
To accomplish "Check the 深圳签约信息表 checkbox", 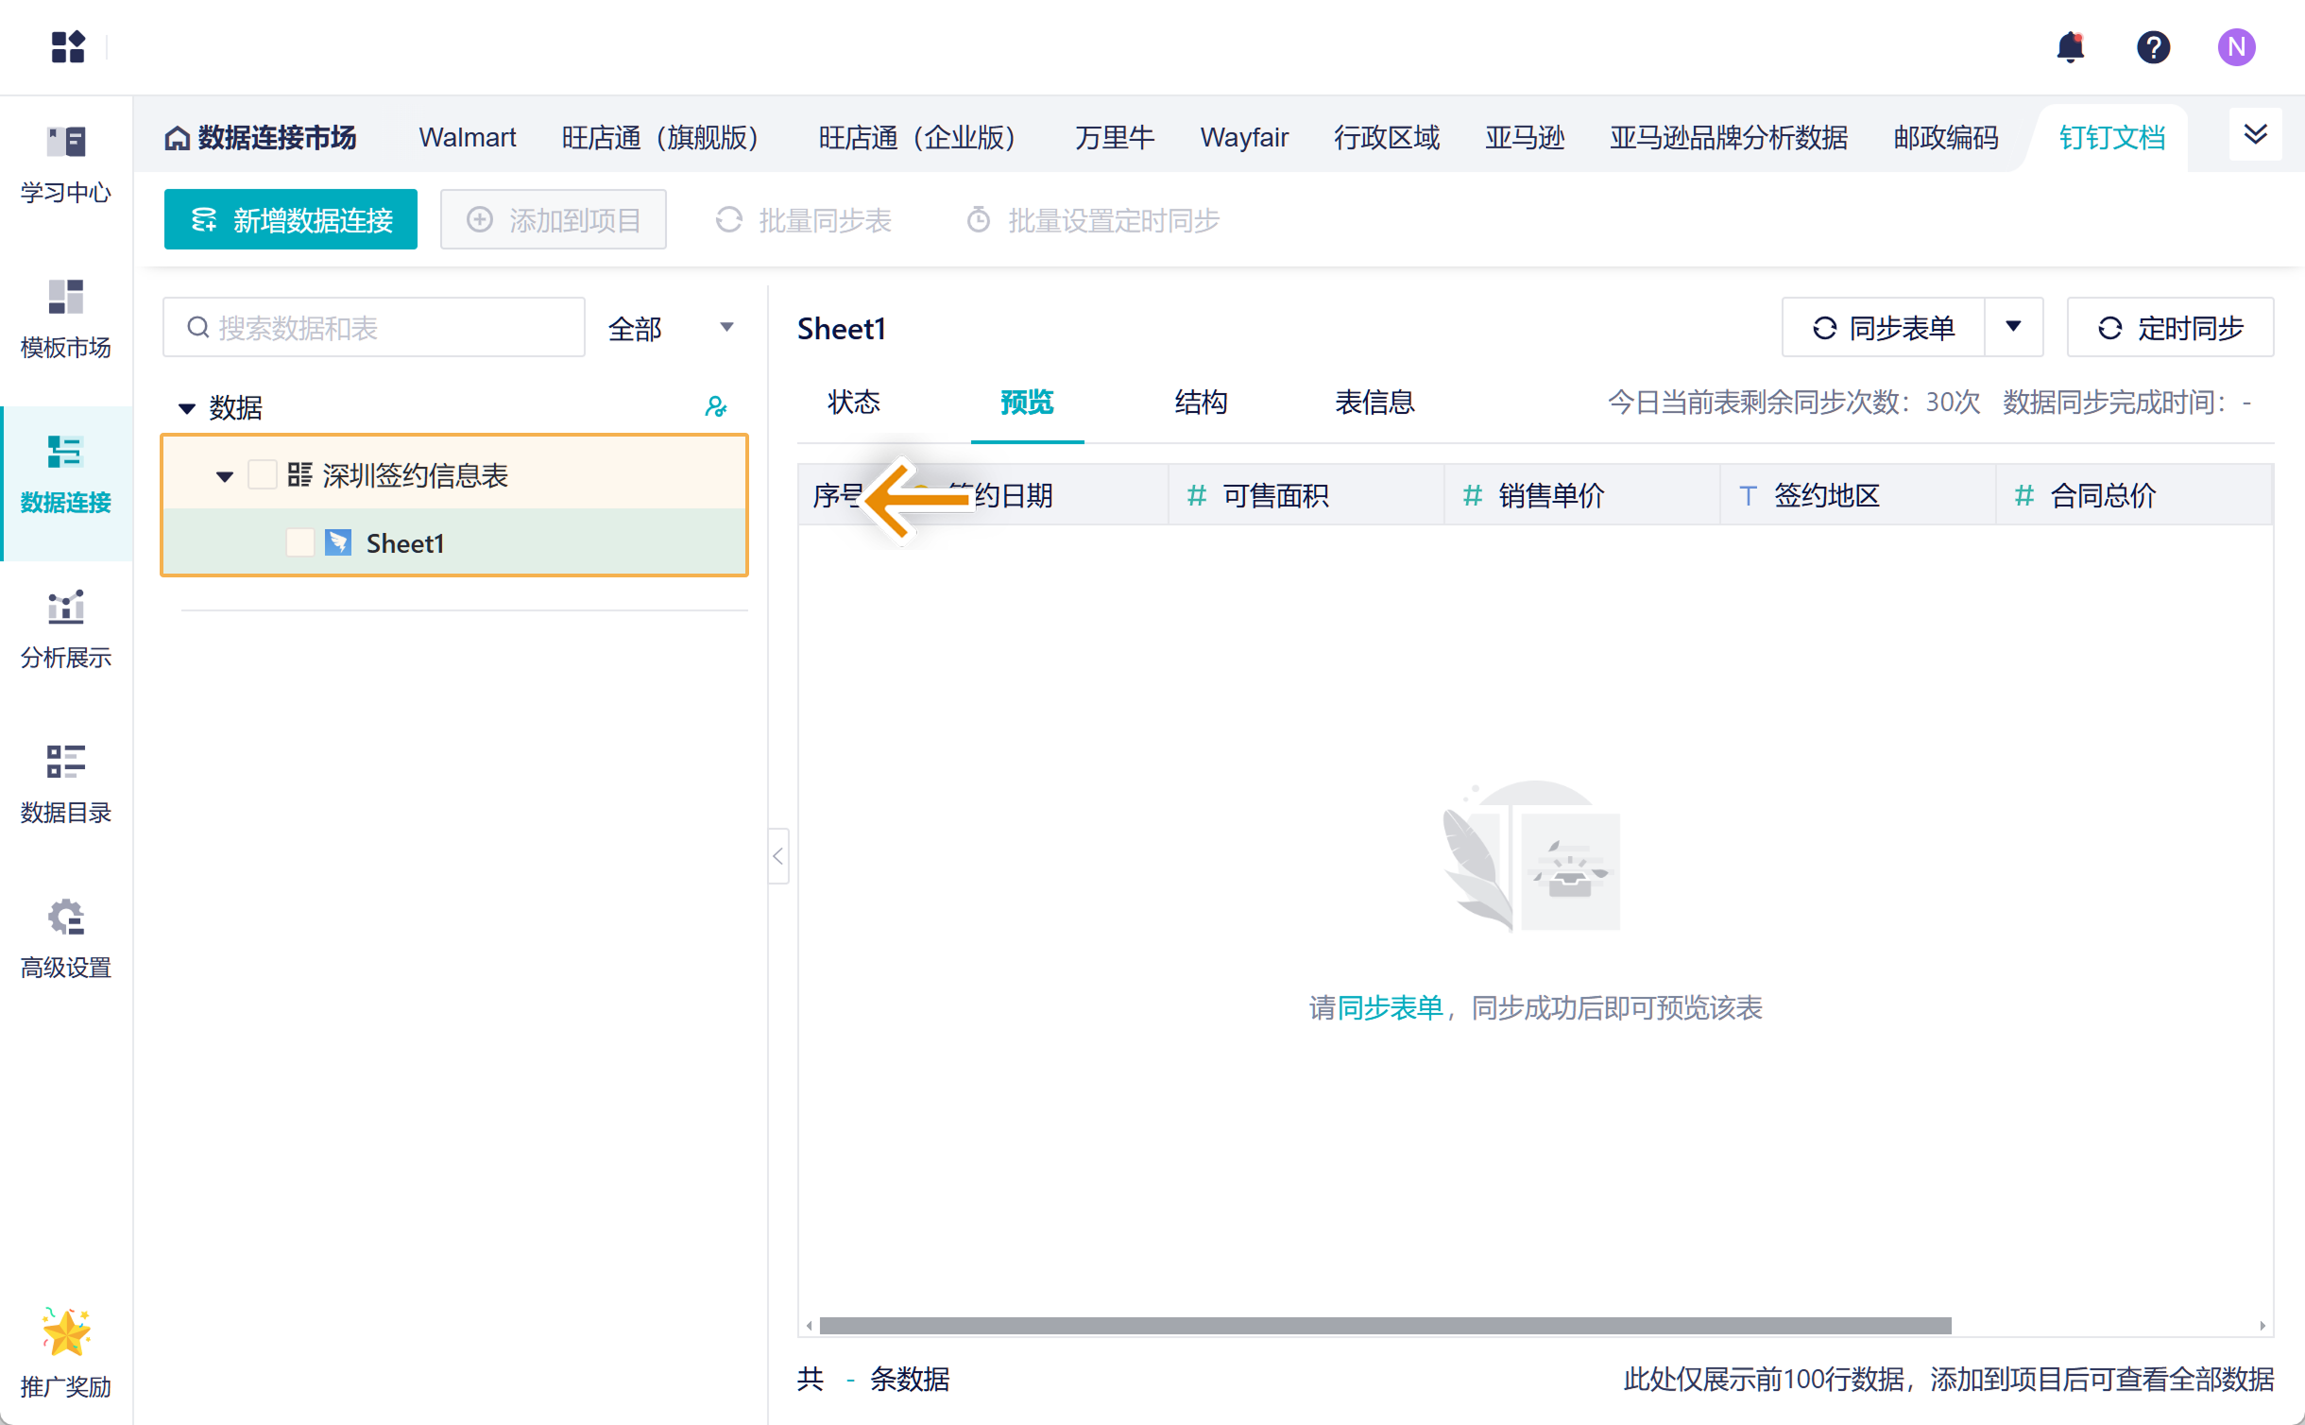I will (x=263, y=474).
